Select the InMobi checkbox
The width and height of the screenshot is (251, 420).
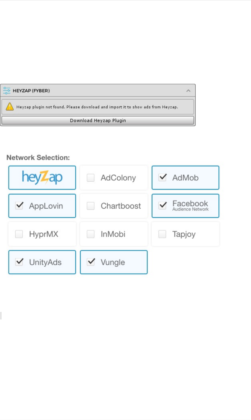(91, 234)
